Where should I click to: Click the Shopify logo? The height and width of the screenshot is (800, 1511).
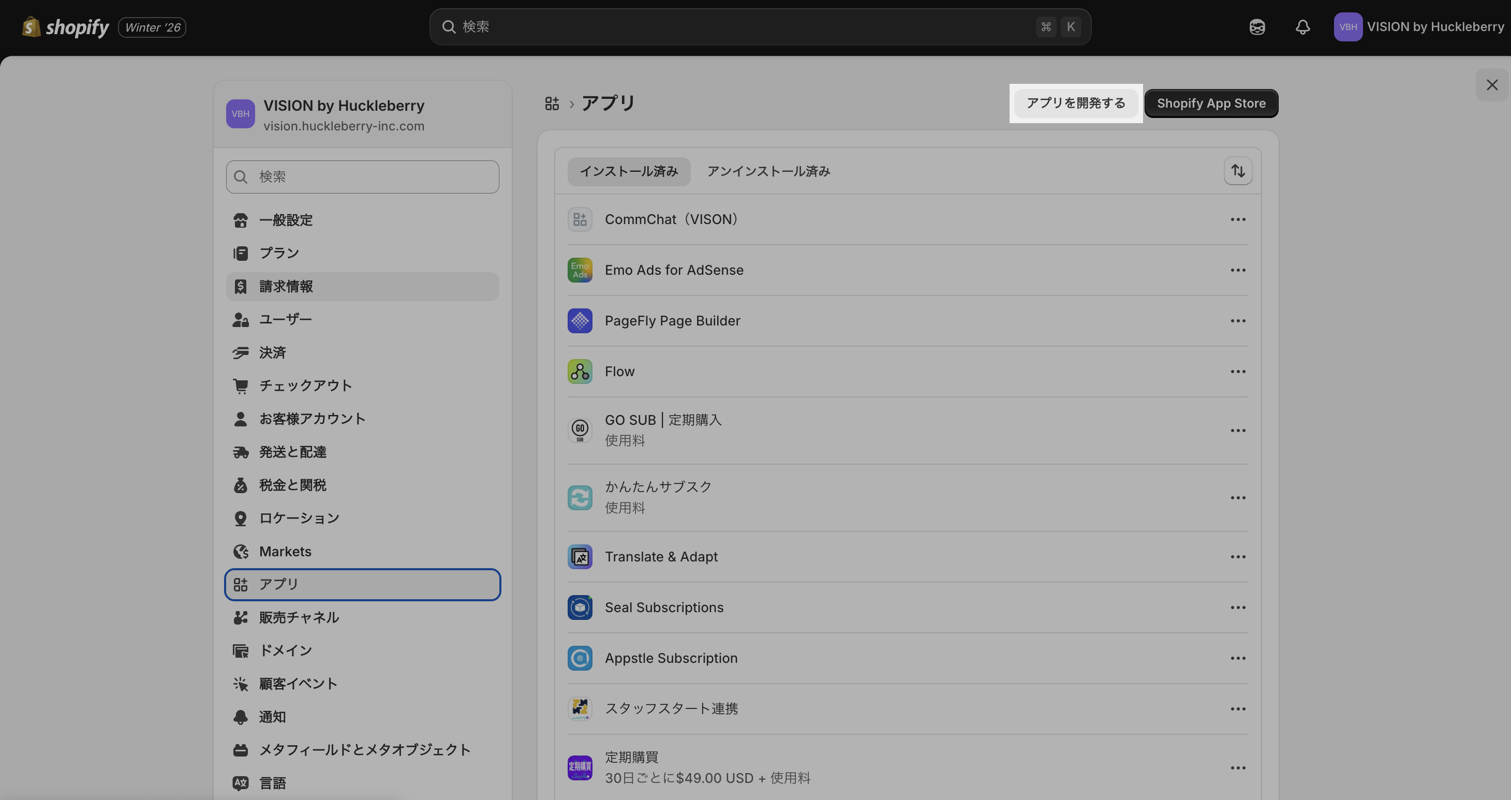(x=65, y=27)
